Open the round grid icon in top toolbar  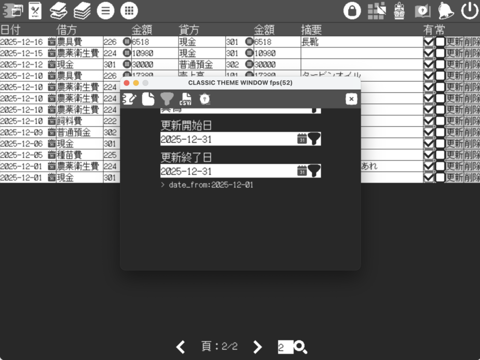pos(129,10)
